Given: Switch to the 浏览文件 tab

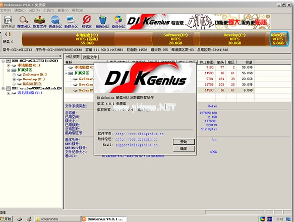Looking at the screenshot, I should point(90,57).
